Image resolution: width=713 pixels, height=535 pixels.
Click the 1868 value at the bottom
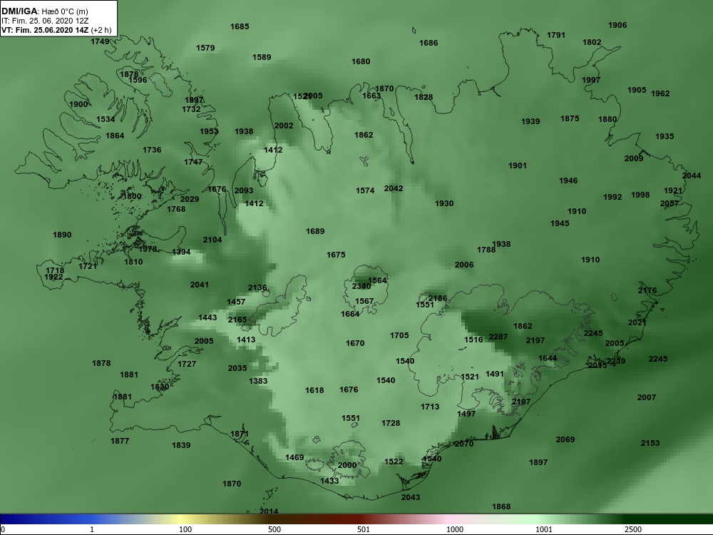pyautogui.click(x=501, y=506)
